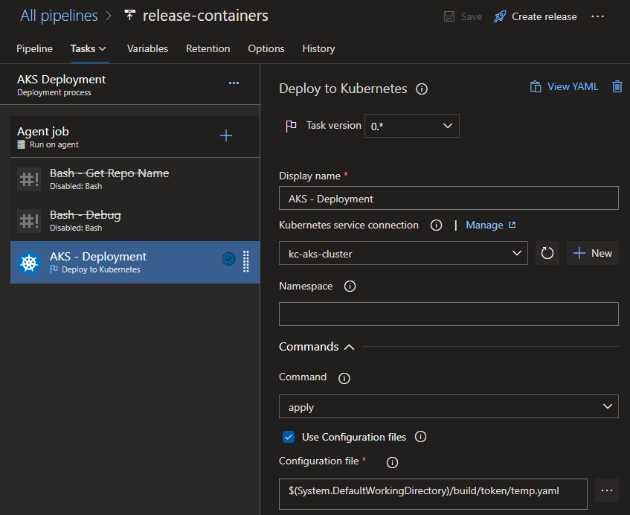
Task: Click the Run on agent server icon
Action: click(x=22, y=144)
